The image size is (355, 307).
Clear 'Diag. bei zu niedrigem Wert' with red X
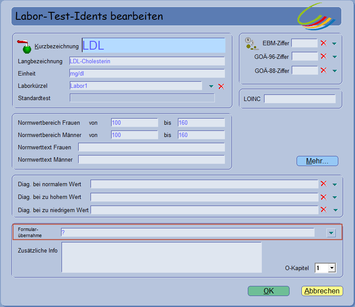click(x=324, y=210)
